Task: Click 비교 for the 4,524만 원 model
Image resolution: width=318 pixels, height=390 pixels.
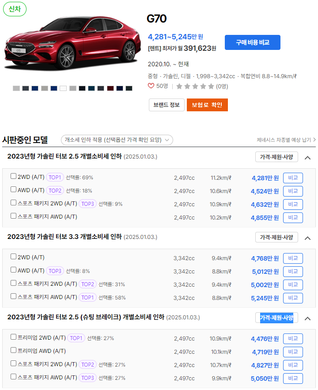Action: pyautogui.click(x=293, y=191)
